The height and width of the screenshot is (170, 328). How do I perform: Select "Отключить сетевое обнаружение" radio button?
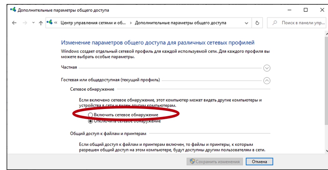click(90, 121)
